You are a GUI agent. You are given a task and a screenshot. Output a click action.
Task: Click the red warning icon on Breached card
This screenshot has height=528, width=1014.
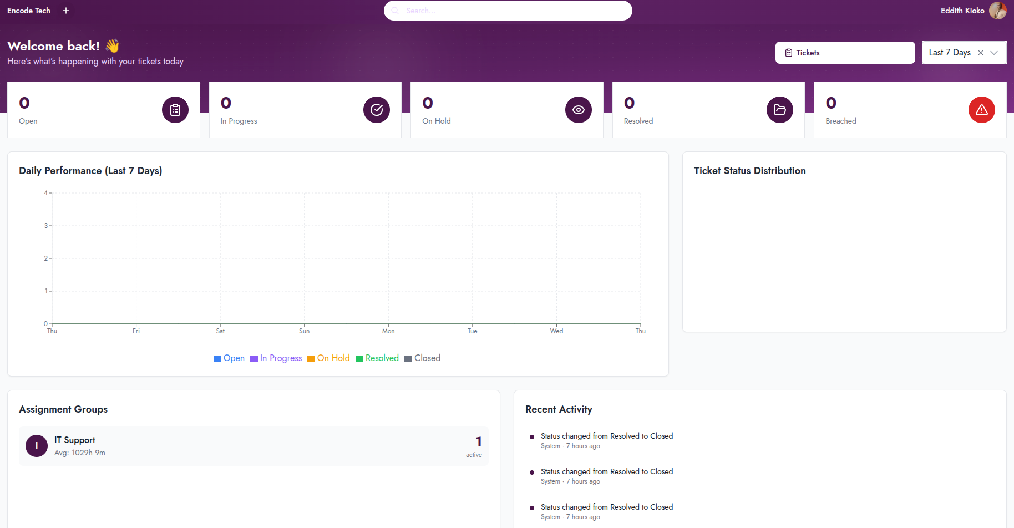tap(982, 110)
